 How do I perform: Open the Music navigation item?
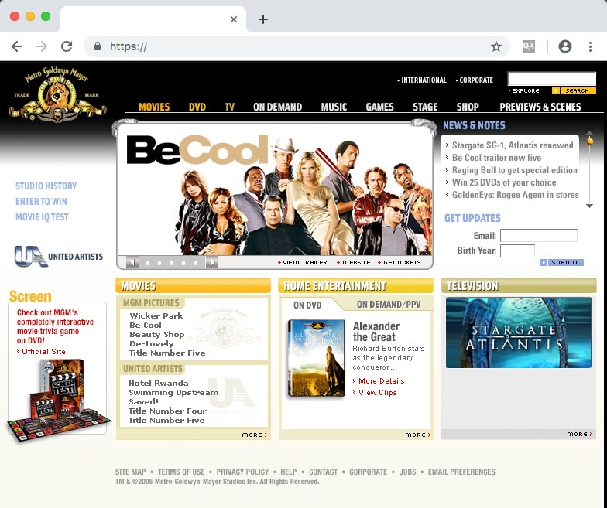pyautogui.click(x=334, y=107)
